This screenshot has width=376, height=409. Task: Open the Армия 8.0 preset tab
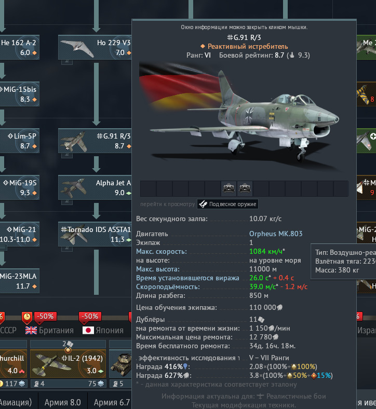click(63, 402)
